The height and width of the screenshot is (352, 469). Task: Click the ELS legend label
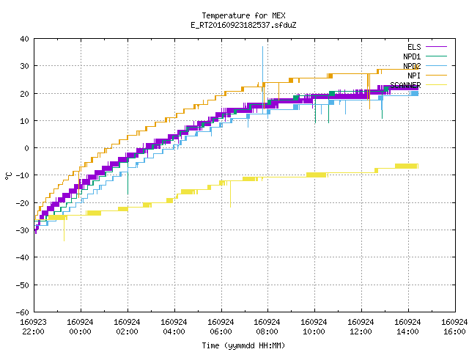pyautogui.click(x=414, y=47)
